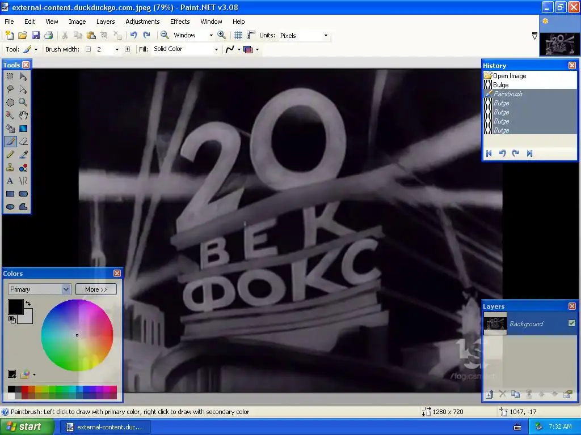Select the Rectangle Select tool
Image resolution: width=581 pixels, height=435 pixels.
pyautogui.click(x=10, y=76)
